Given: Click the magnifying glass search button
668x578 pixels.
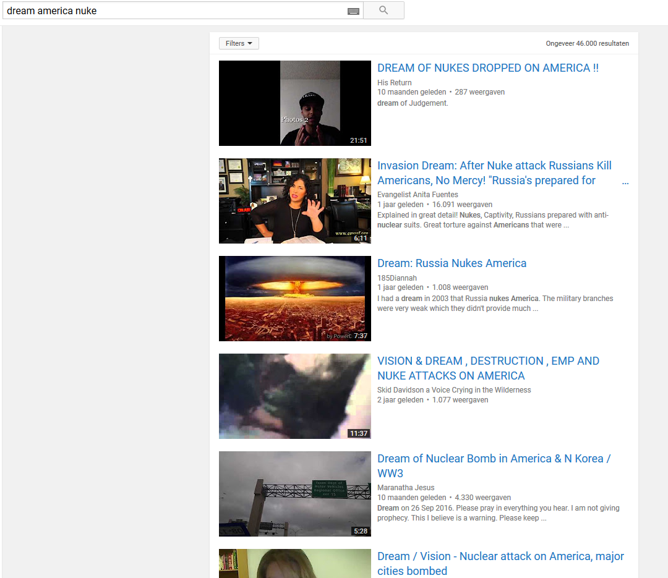Looking at the screenshot, I should click(x=383, y=11).
